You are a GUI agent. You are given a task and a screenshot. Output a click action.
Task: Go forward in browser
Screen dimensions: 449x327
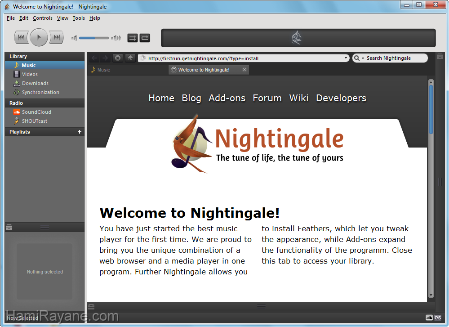point(105,58)
